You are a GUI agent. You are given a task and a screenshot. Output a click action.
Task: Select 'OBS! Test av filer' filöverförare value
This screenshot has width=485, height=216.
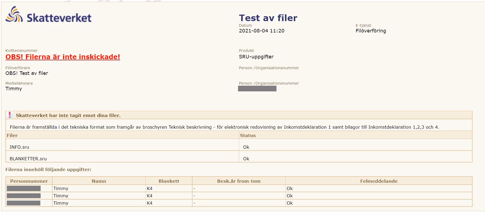pos(27,73)
